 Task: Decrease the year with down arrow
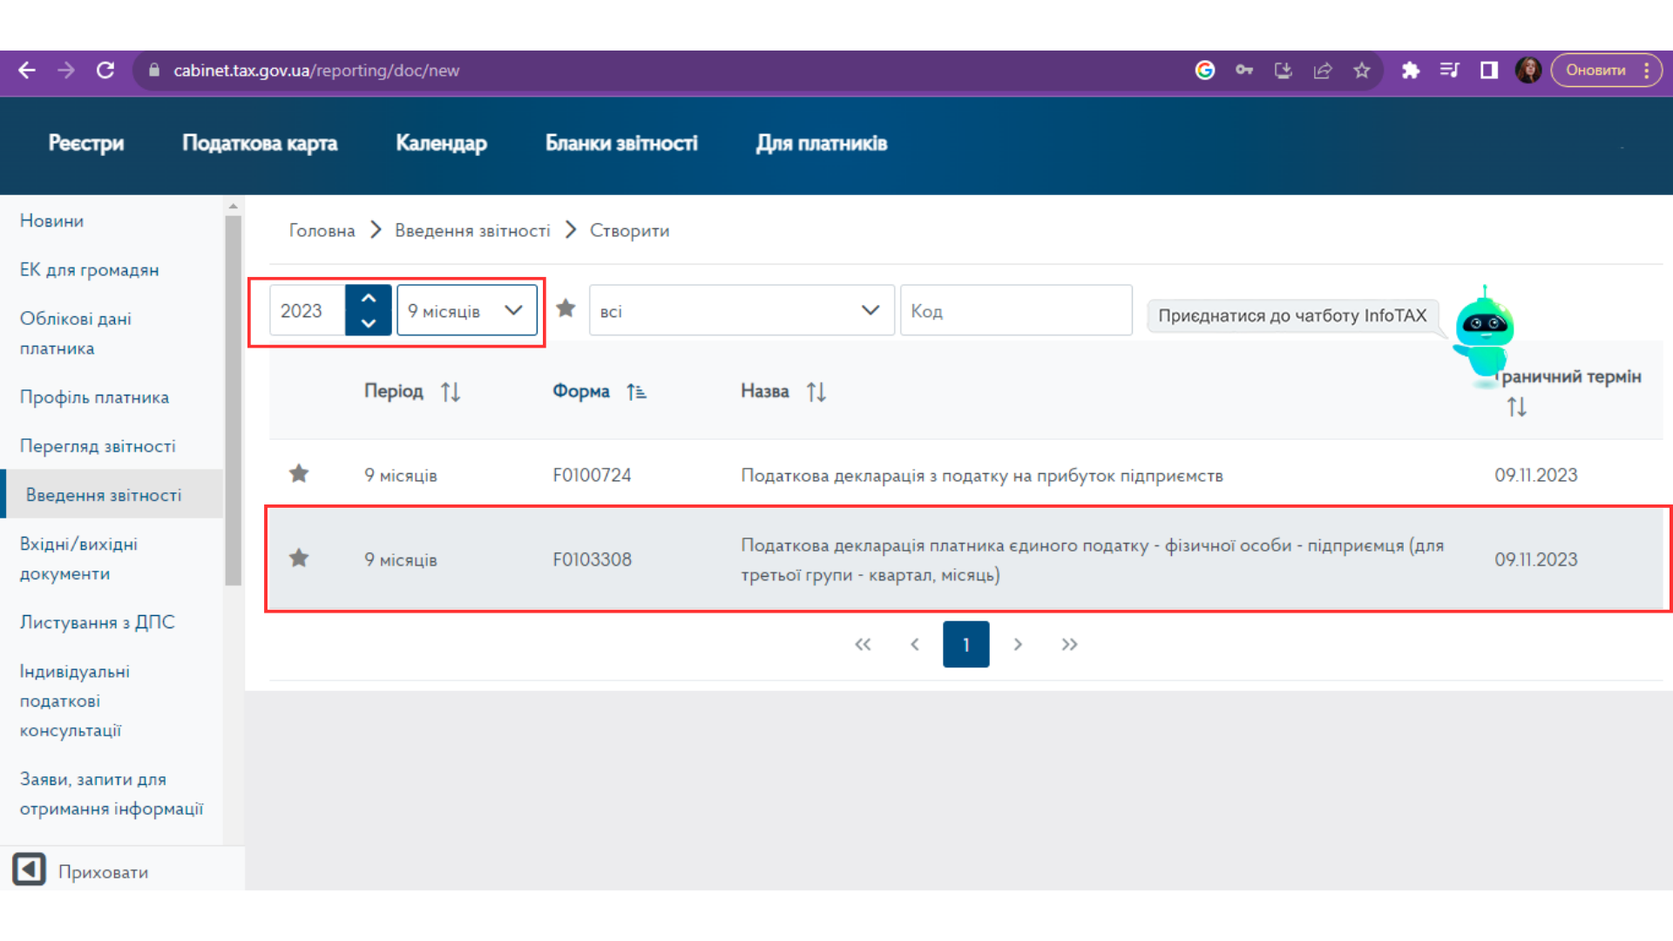pos(369,323)
